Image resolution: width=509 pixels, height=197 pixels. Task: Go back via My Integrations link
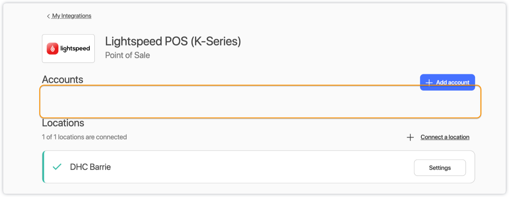(x=72, y=16)
